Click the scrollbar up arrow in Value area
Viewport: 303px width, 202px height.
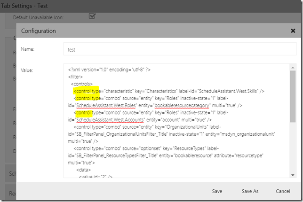click(x=293, y=68)
